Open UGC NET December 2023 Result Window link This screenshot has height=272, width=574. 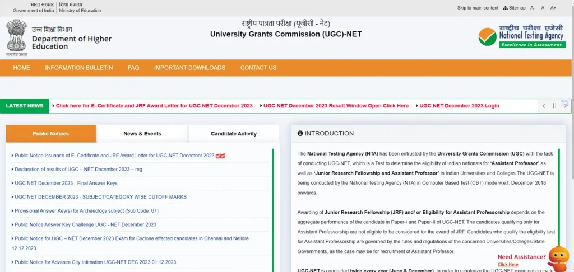pyautogui.click(x=336, y=106)
